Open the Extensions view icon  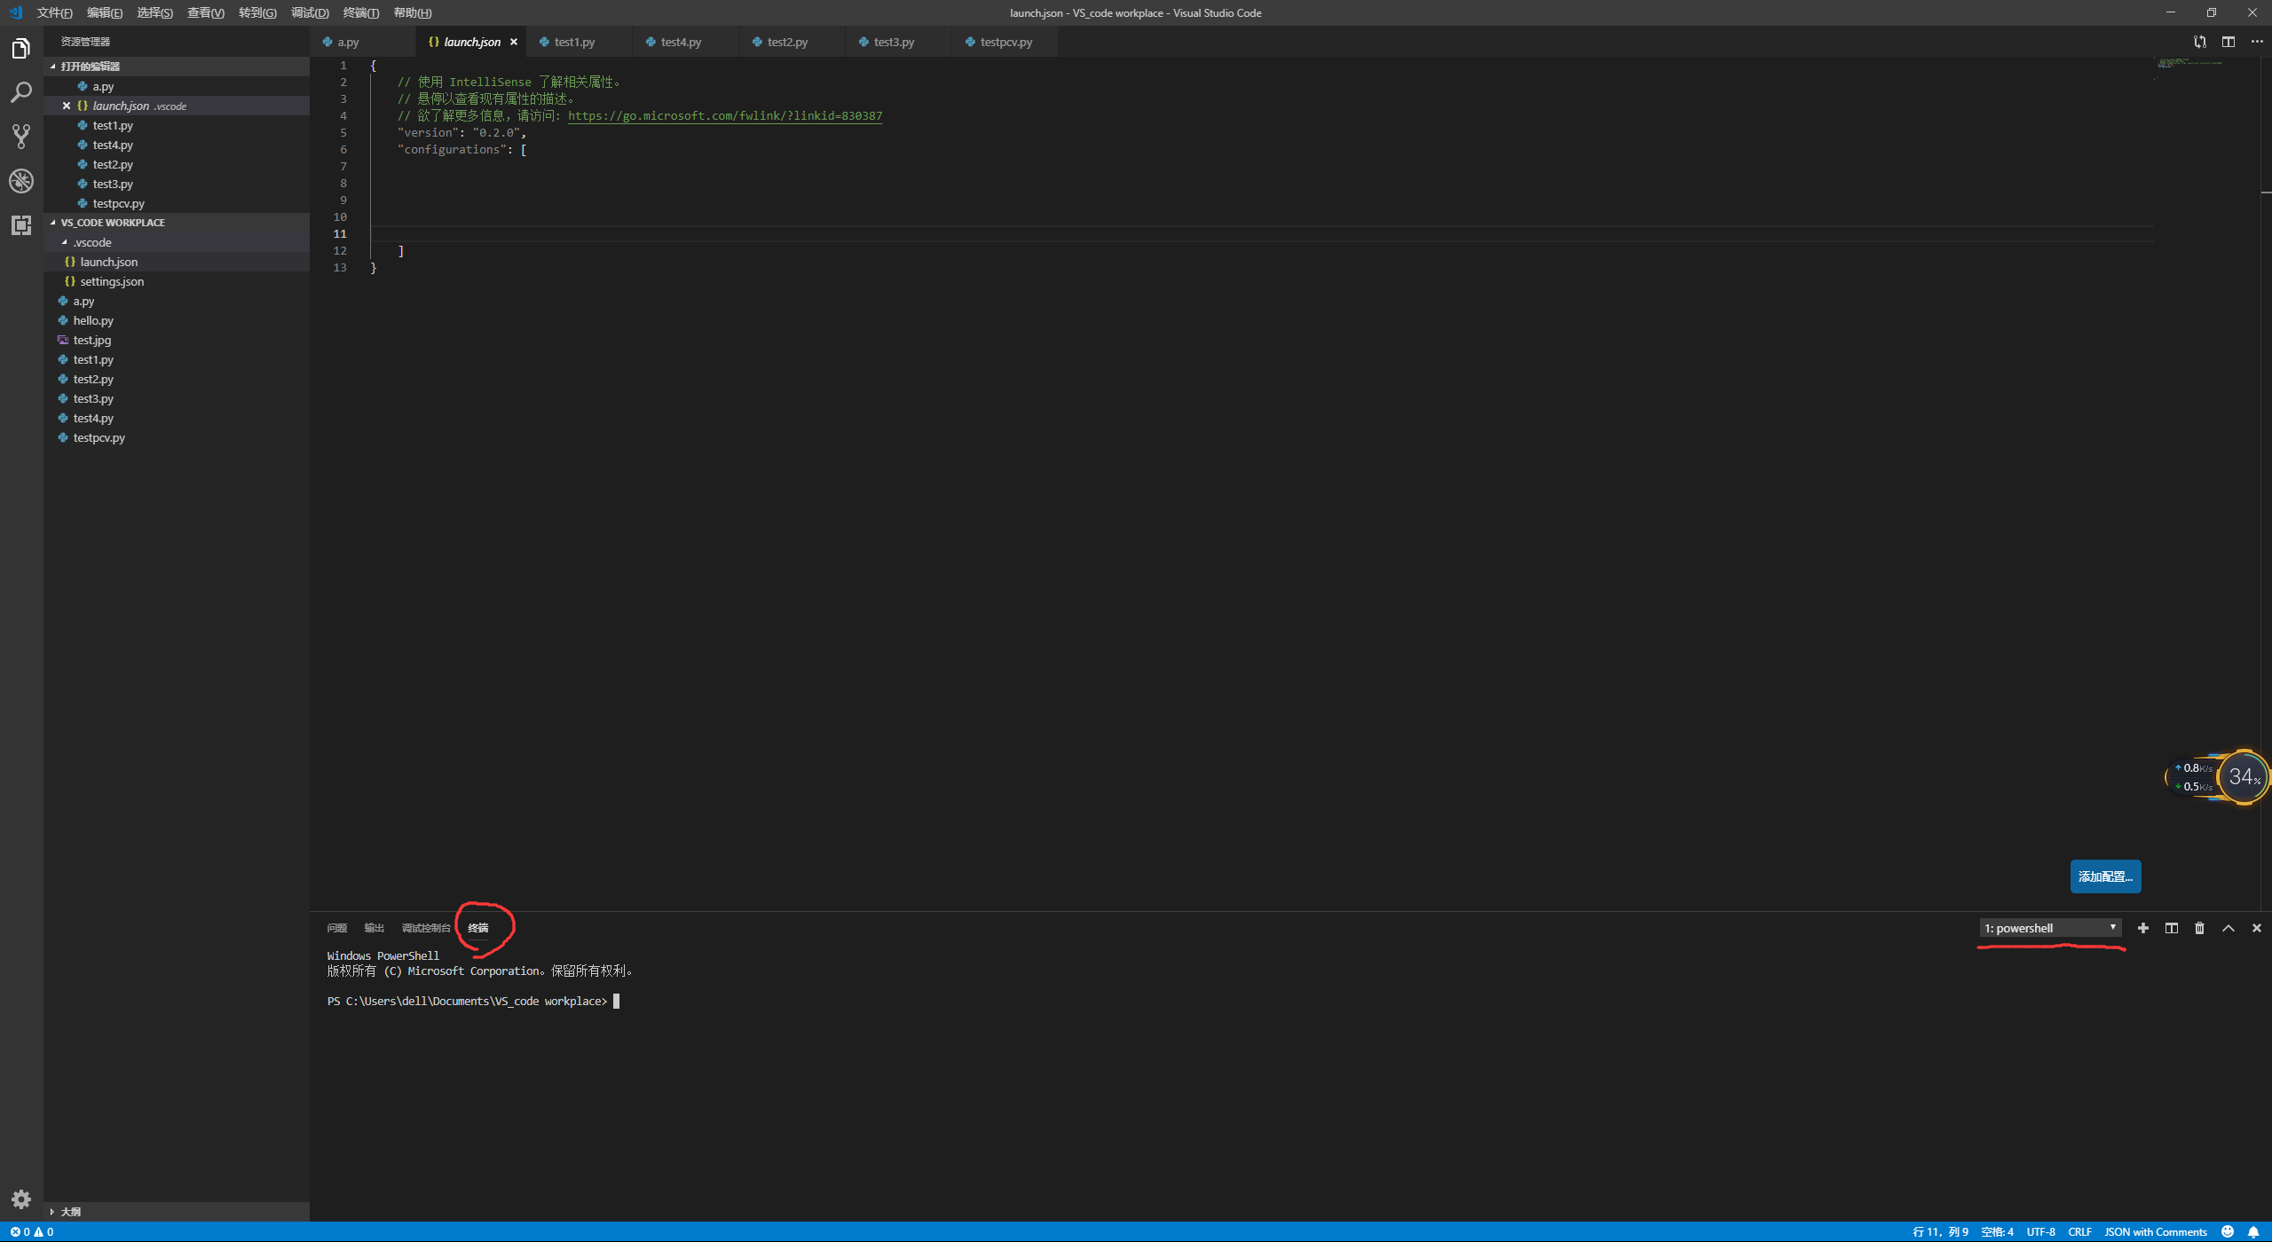click(x=21, y=225)
